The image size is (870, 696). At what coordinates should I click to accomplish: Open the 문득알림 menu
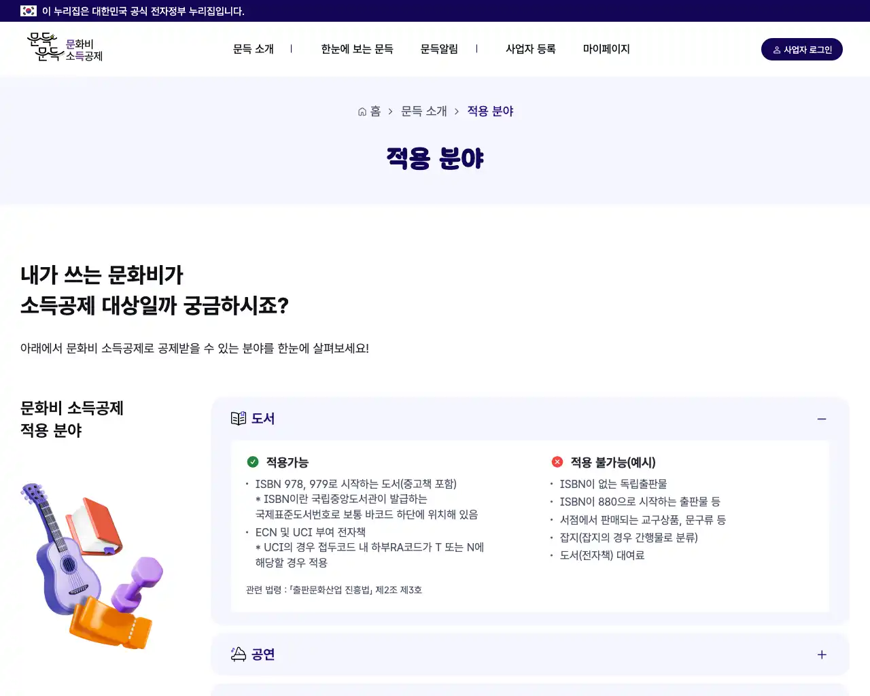click(x=439, y=49)
